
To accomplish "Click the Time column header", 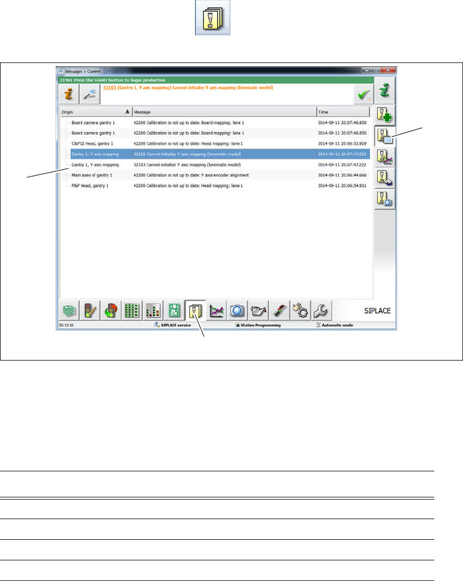I will 343,112.
